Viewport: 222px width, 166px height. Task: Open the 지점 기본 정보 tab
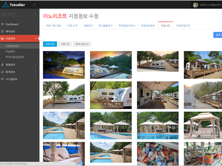click(x=54, y=25)
